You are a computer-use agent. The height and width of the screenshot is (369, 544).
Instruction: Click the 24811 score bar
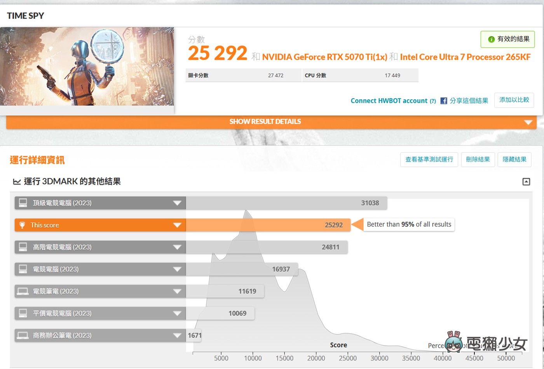[x=267, y=247]
